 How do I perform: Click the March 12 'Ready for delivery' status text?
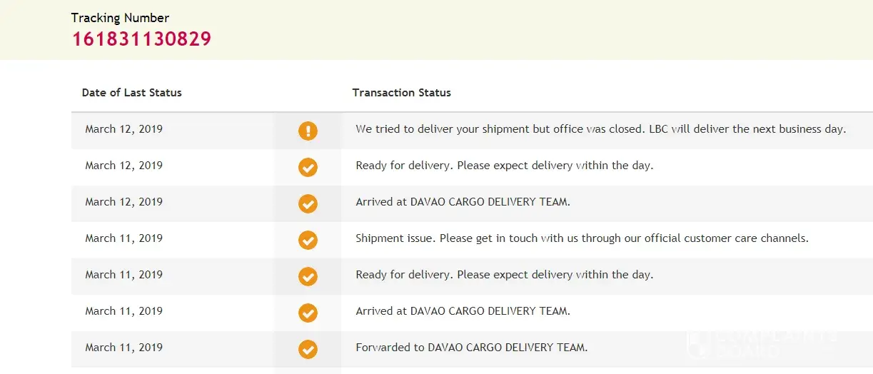(504, 166)
